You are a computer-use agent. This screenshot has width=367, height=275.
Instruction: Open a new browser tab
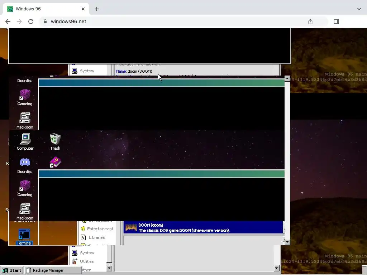point(97,9)
